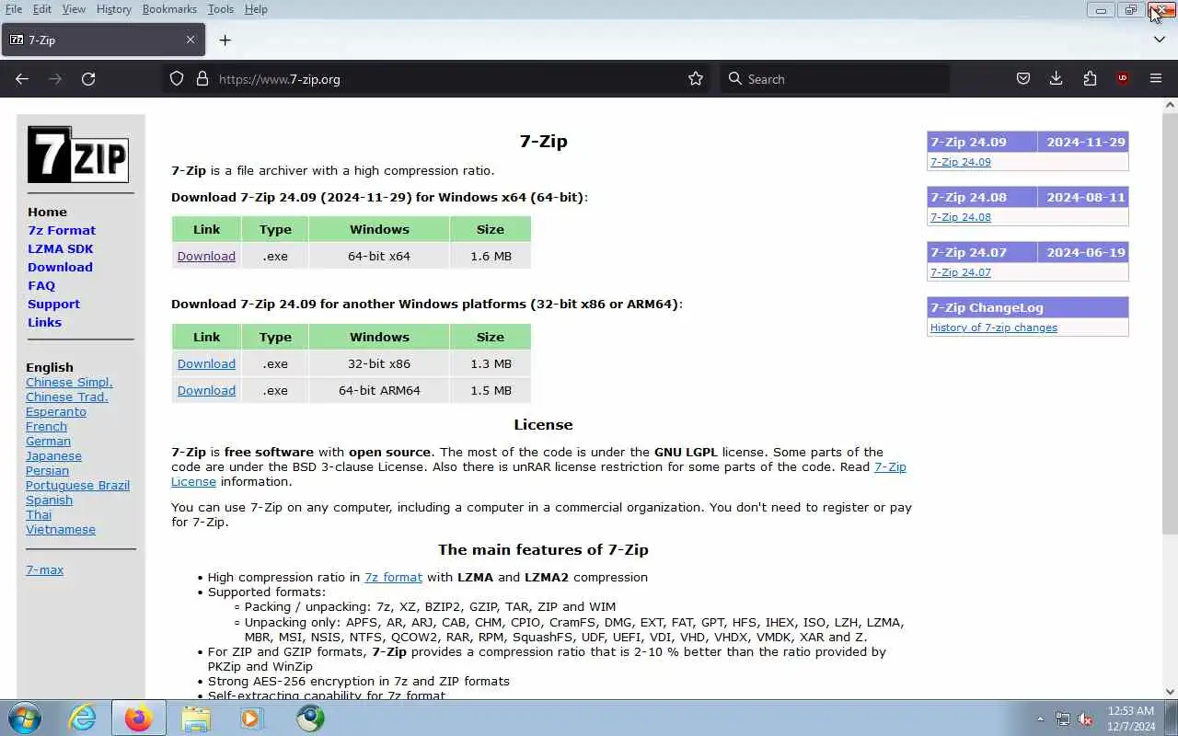Download the 64-bit ARM64 .exe installer
Screen dimensions: 1178x736
pyautogui.click(x=206, y=390)
